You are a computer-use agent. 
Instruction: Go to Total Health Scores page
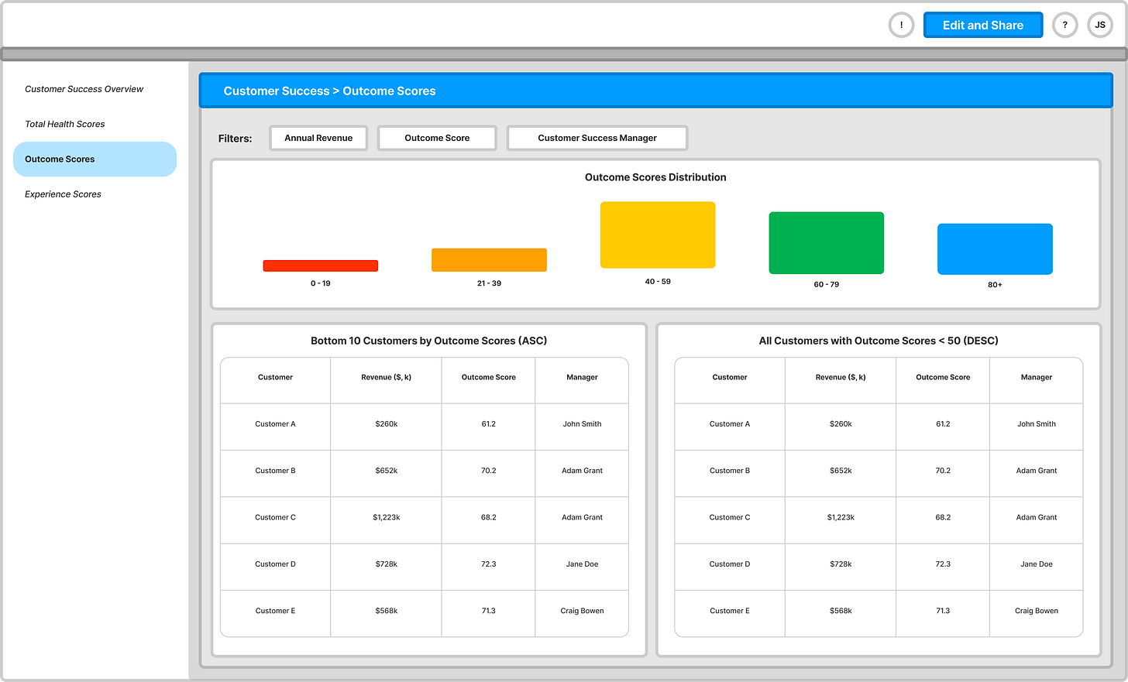(x=64, y=124)
